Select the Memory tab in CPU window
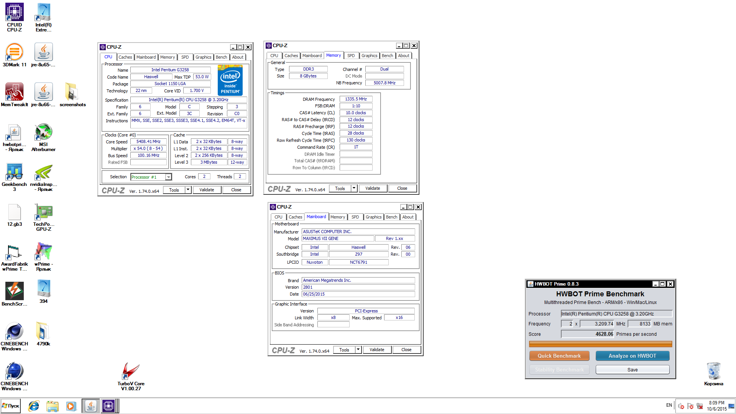 click(168, 57)
